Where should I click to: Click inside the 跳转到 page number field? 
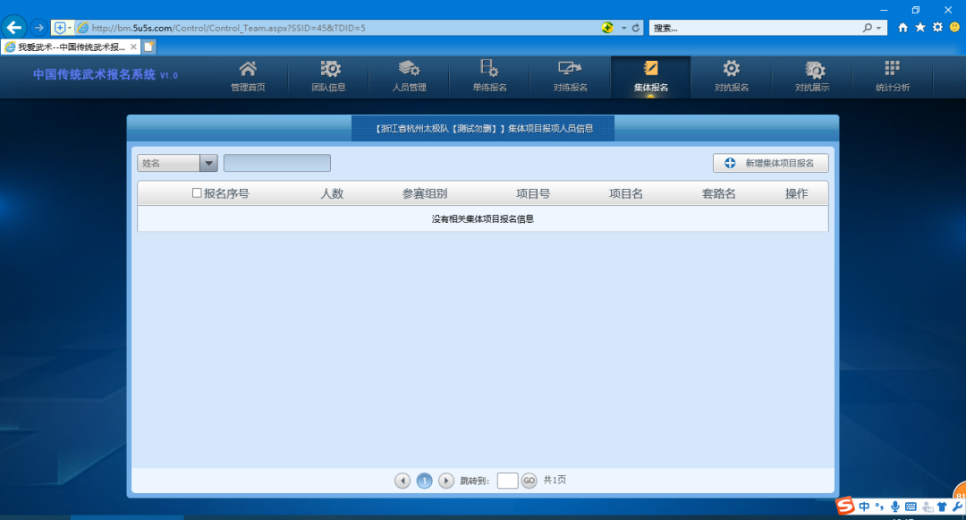pyautogui.click(x=507, y=481)
